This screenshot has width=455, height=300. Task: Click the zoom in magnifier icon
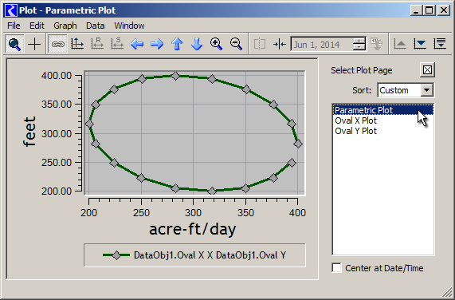pyautogui.click(x=217, y=44)
